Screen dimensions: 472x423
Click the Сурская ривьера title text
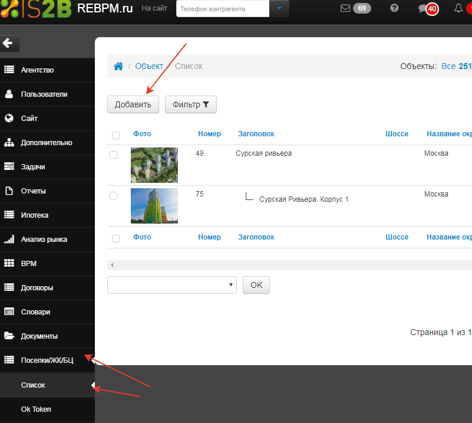click(x=263, y=153)
